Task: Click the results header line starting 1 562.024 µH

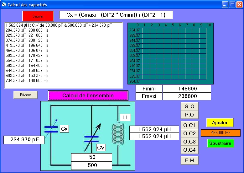Action: click(x=59, y=25)
